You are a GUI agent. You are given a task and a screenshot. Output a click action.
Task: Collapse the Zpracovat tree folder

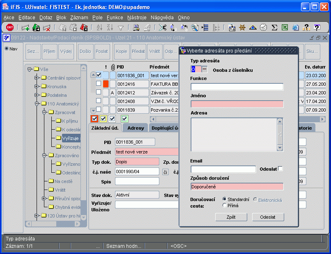tap(44, 112)
